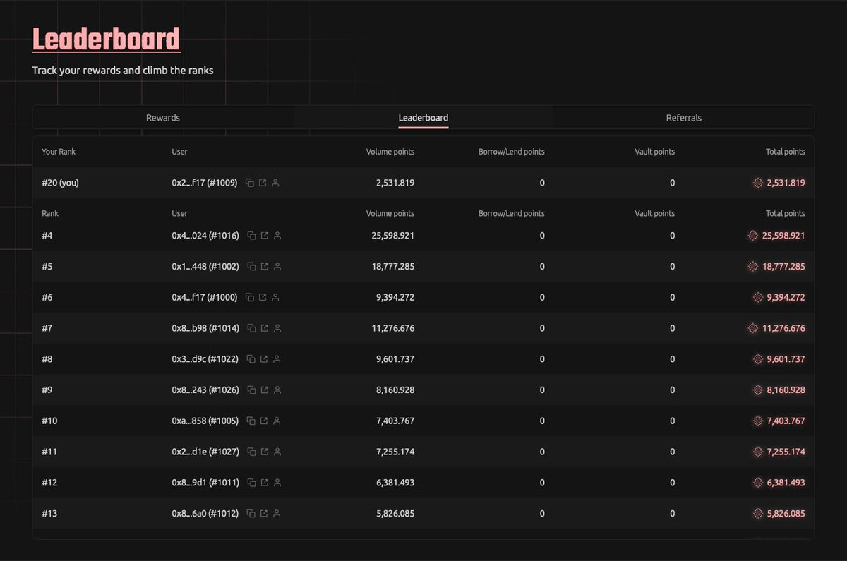Image resolution: width=847 pixels, height=561 pixels.
Task: Click volume points value 9,394.272
Action: 395,298
